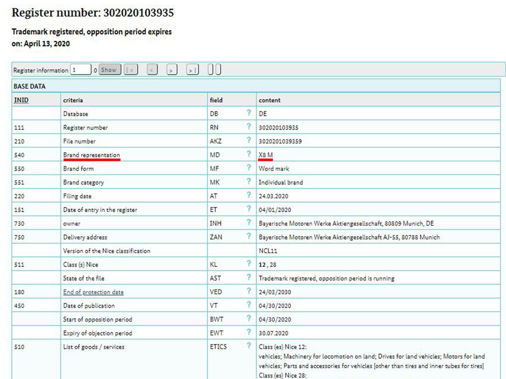Image resolution: width=506 pixels, height=379 pixels.
Task: Click help icon in Brand category row
Action: point(249,181)
